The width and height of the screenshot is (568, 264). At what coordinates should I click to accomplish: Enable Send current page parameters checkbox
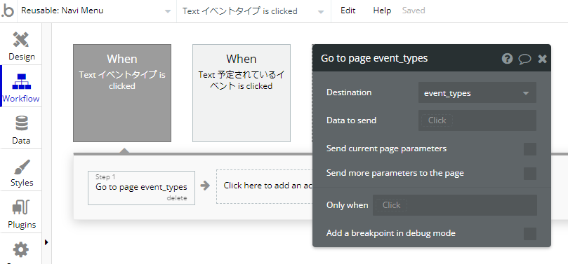pos(530,148)
